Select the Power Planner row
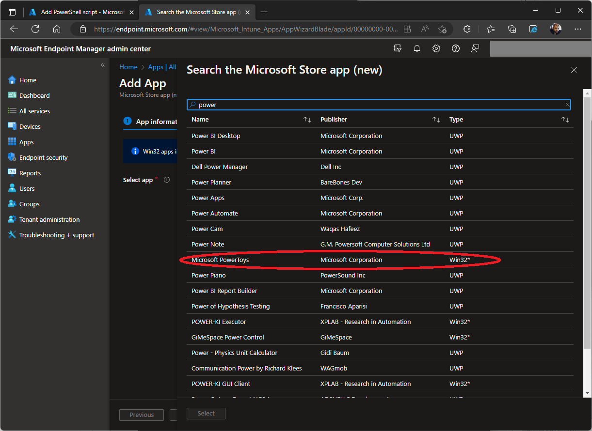Image resolution: width=592 pixels, height=431 pixels. 380,182
